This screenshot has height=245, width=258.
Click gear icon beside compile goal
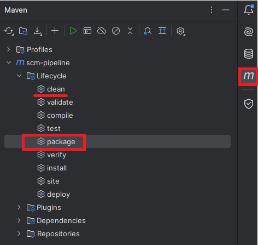41,115
